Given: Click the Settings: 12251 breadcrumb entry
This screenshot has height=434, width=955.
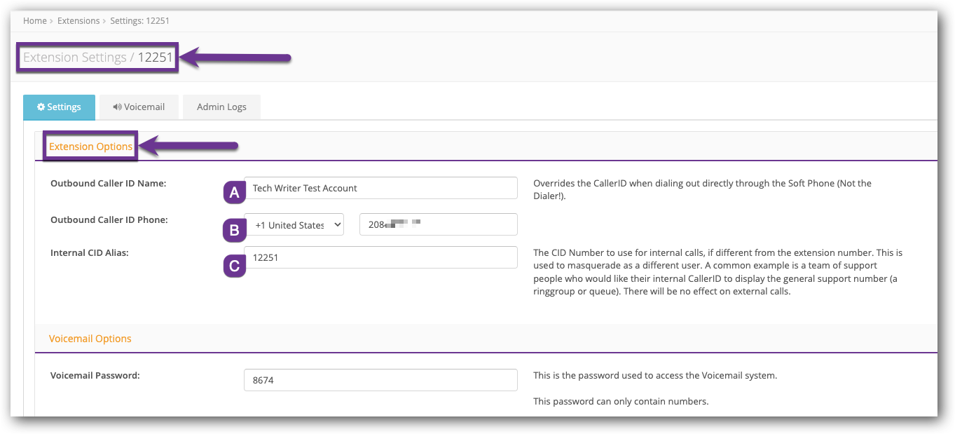Looking at the screenshot, I should click(139, 20).
